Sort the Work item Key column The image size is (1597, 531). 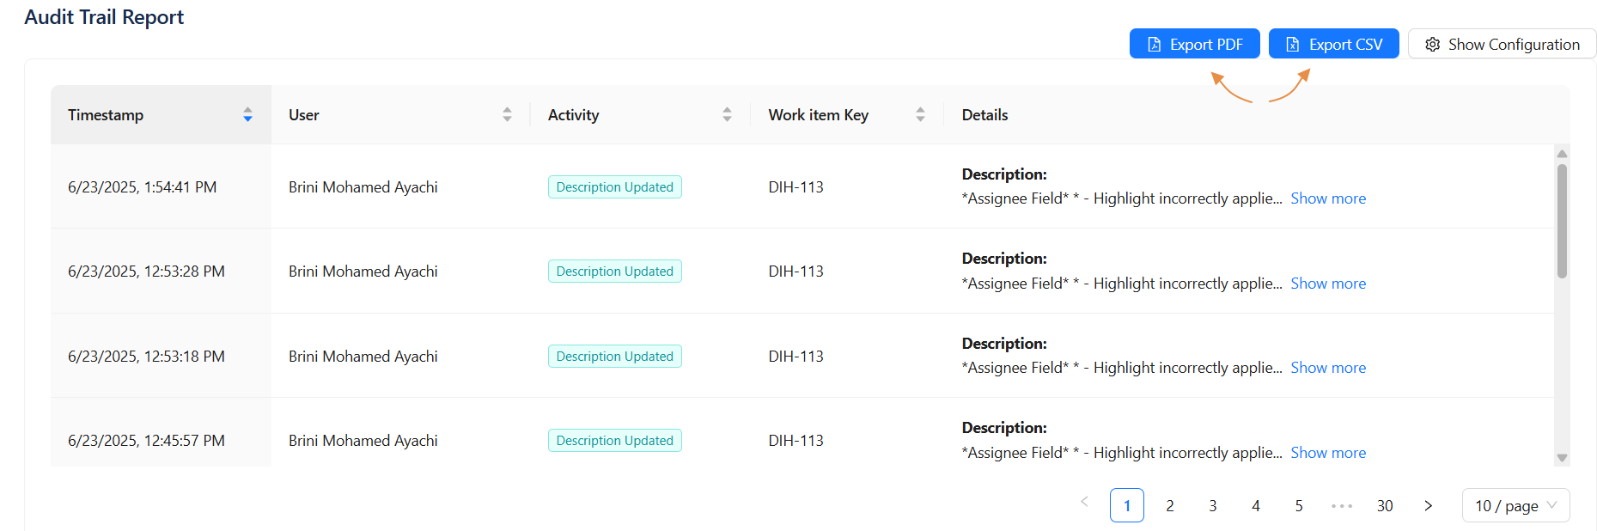[x=920, y=114]
